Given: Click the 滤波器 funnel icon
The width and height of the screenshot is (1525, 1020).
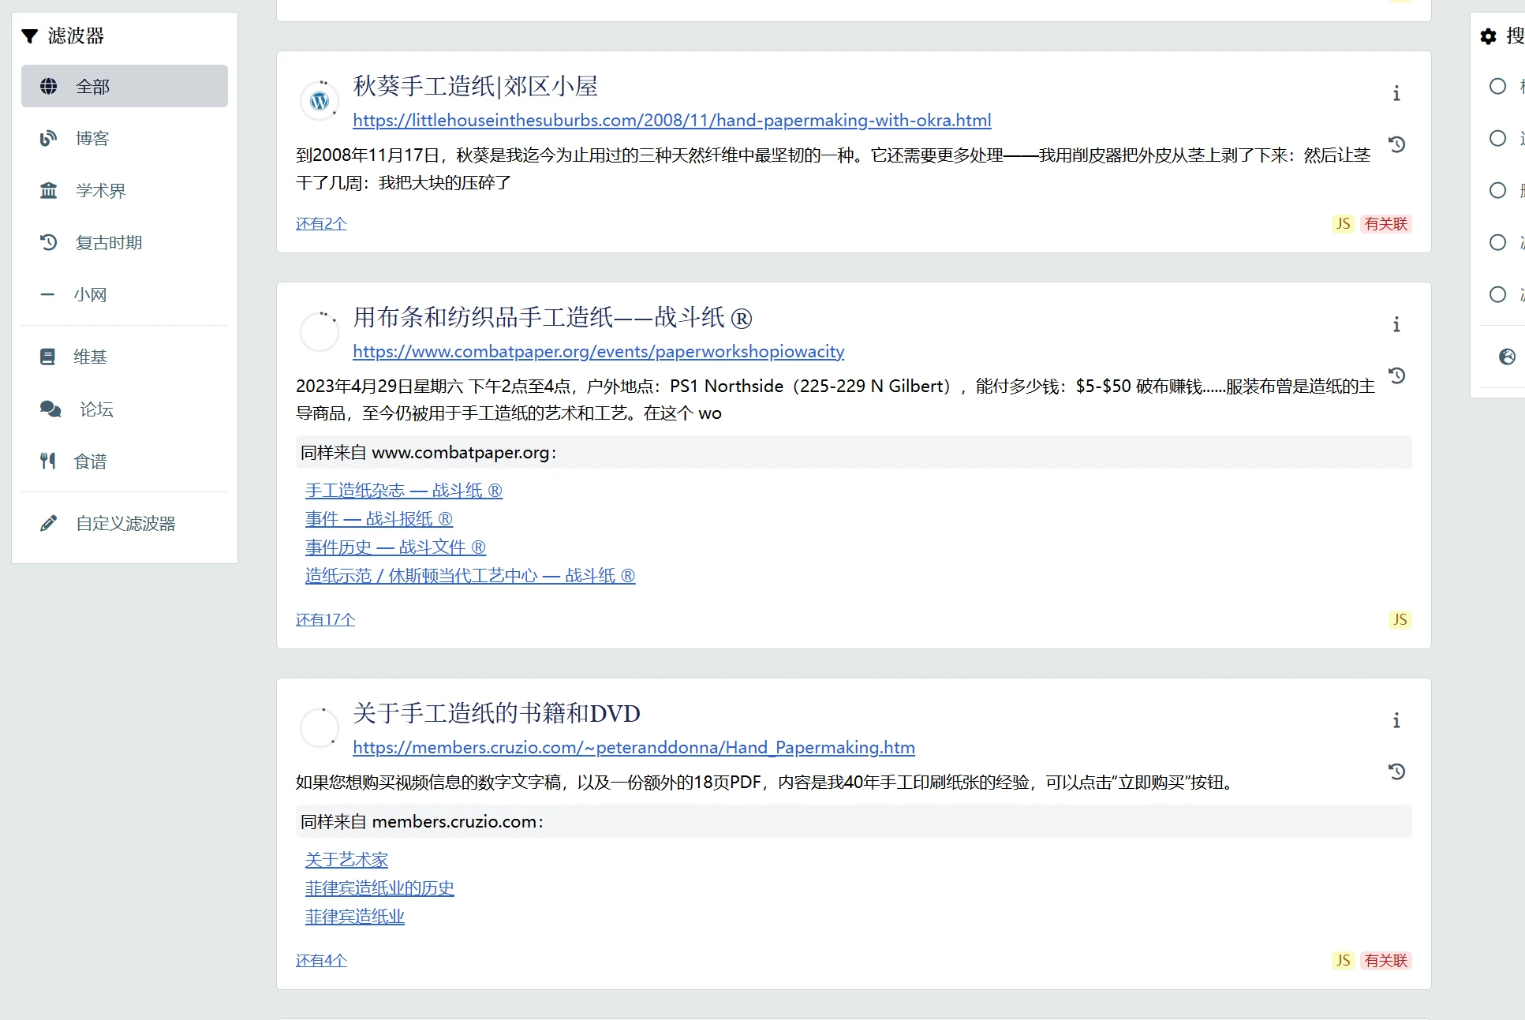Looking at the screenshot, I should pyautogui.click(x=30, y=35).
